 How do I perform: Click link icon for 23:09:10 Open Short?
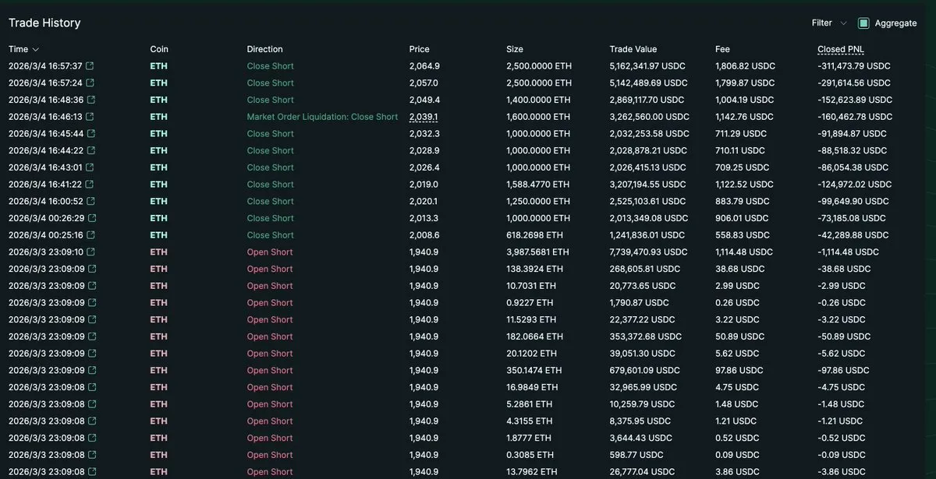[x=90, y=252]
